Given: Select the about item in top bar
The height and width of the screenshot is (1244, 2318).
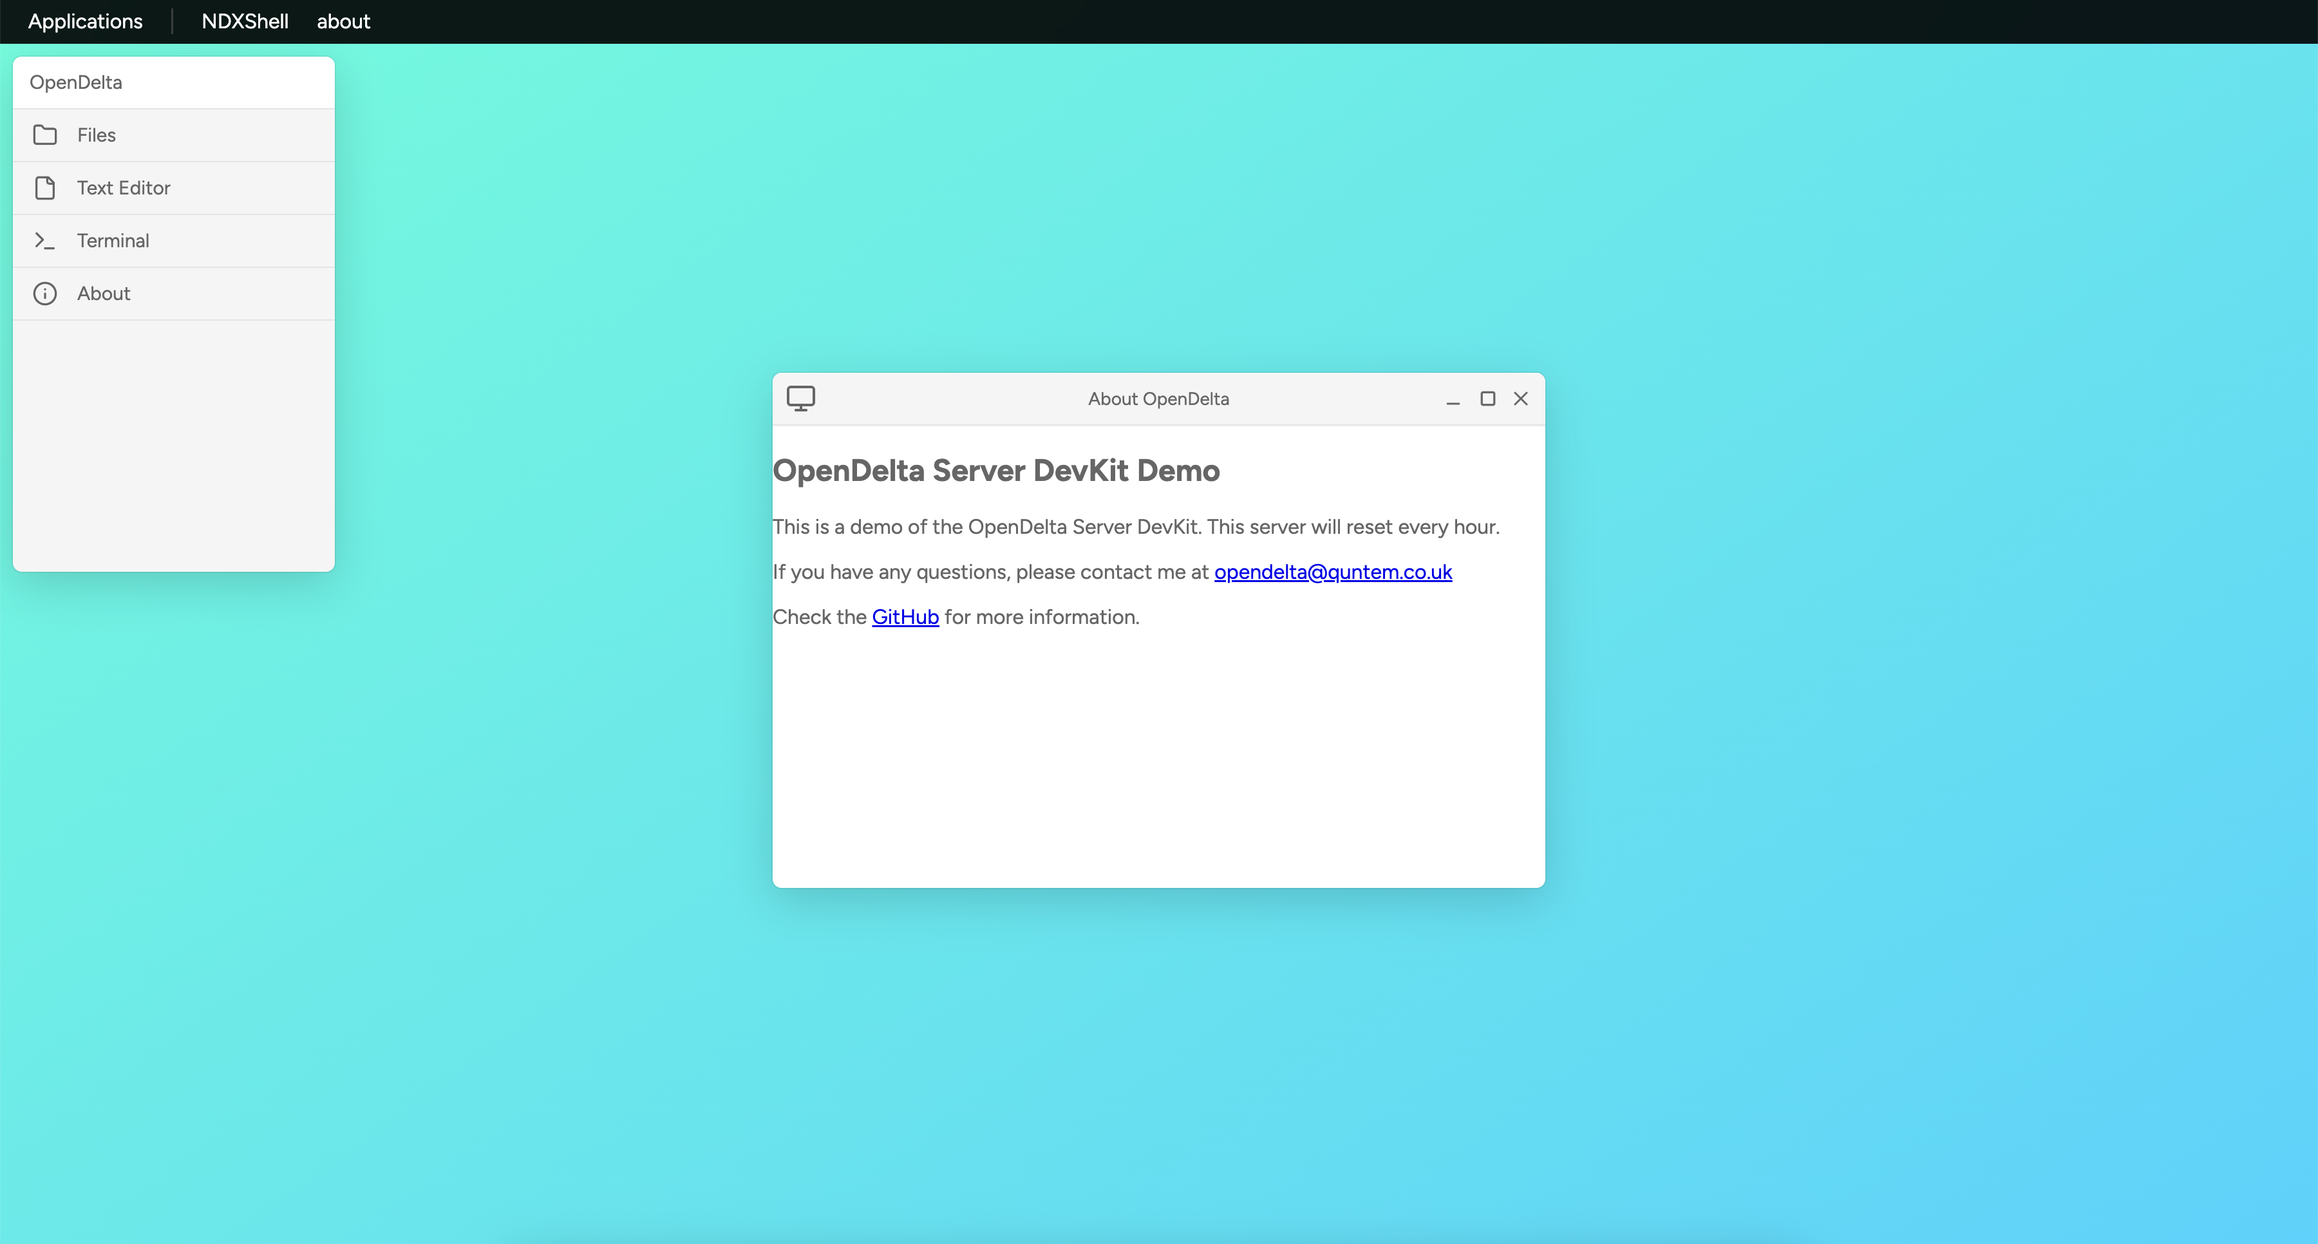Looking at the screenshot, I should (343, 22).
